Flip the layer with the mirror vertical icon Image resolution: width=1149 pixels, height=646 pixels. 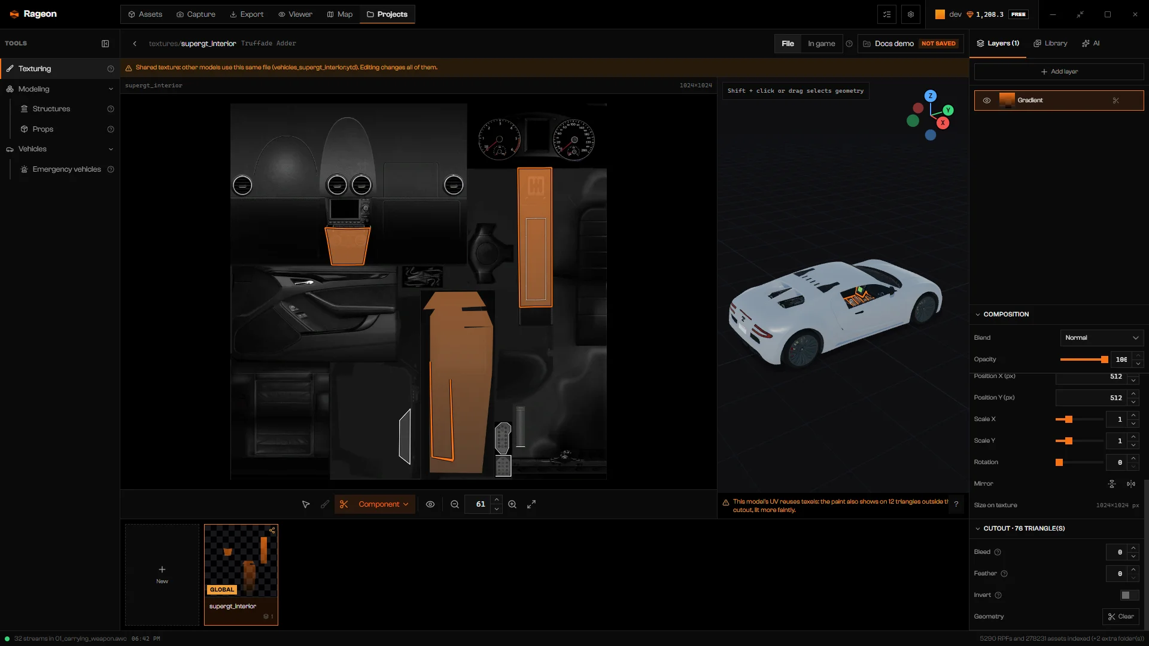point(1112,484)
